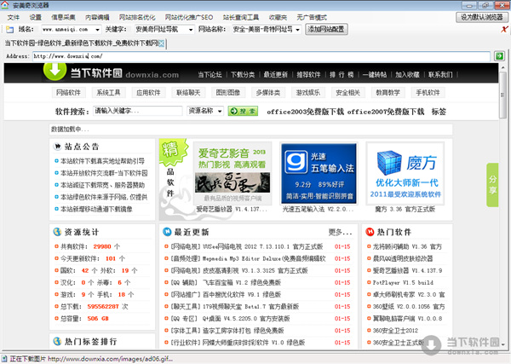Open the 内容编辑 menu

(97, 17)
